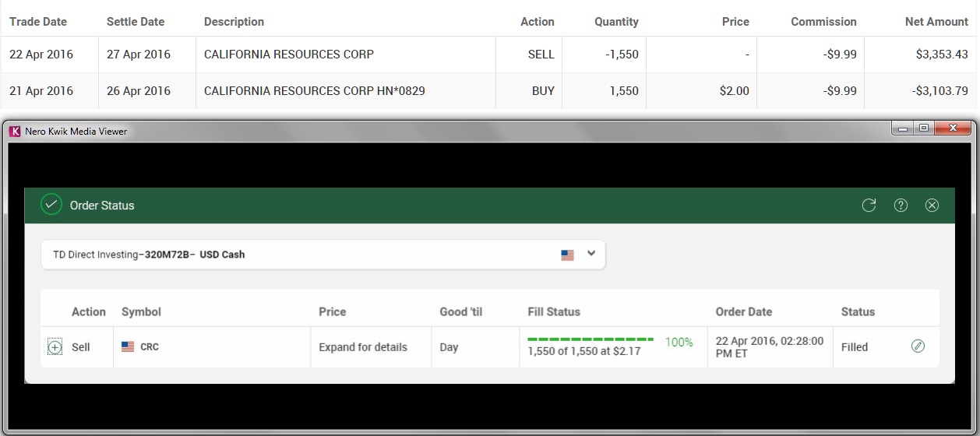The height and width of the screenshot is (436, 980).
Task: Click the '22 Apr 2016, 02:28:00 PM ET' order date
Action: pyautogui.click(x=770, y=347)
